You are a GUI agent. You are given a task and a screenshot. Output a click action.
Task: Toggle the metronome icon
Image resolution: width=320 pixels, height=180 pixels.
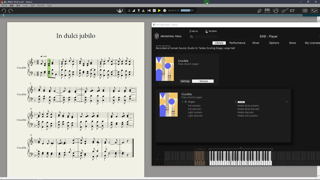143,11
